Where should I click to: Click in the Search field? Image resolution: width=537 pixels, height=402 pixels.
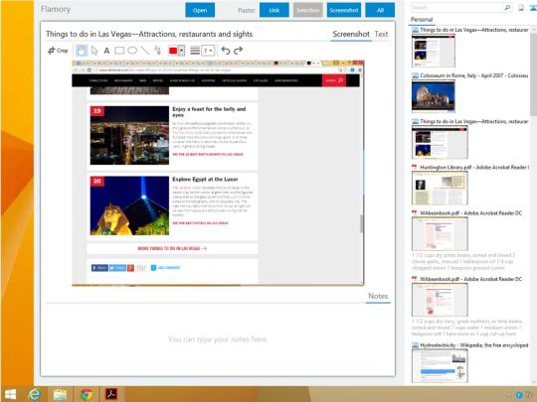point(457,8)
